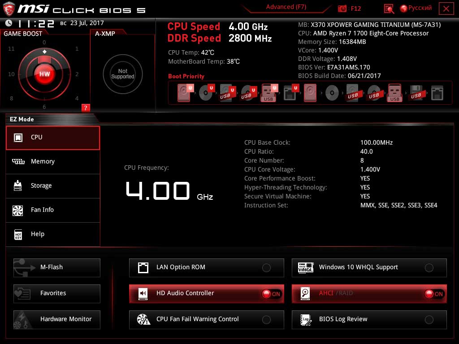Select the UEFI USB key boot device

point(269,93)
